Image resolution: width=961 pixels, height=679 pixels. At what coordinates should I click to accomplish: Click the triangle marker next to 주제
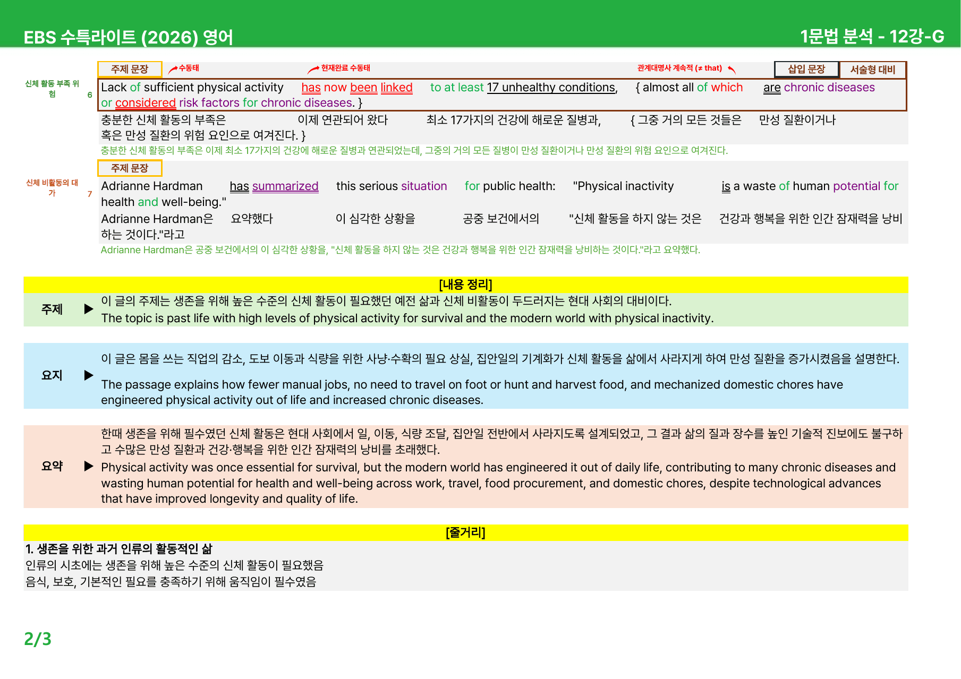89,309
